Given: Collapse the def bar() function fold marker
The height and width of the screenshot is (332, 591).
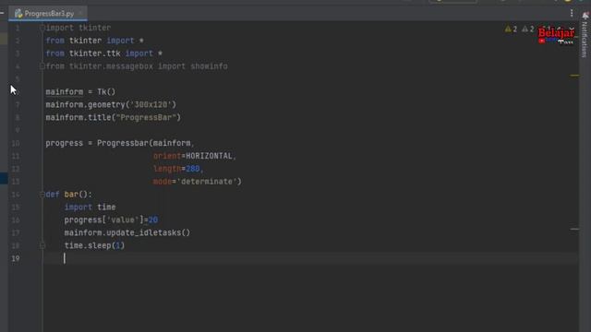Looking at the screenshot, I should [42, 195].
